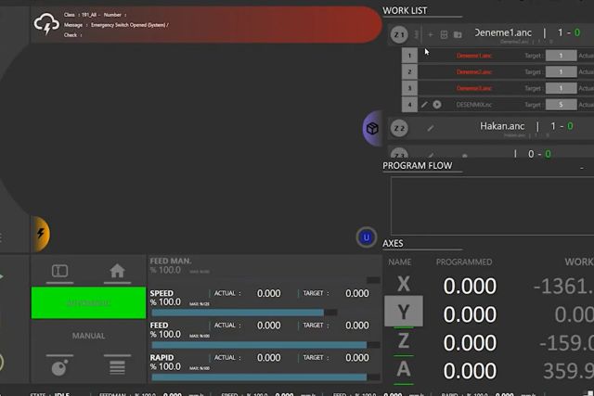This screenshot has width=594, height=396.
Task: Select work list row number 1
Action: 409,56
